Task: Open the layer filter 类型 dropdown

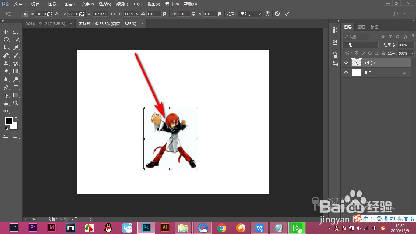Action: click(355, 37)
